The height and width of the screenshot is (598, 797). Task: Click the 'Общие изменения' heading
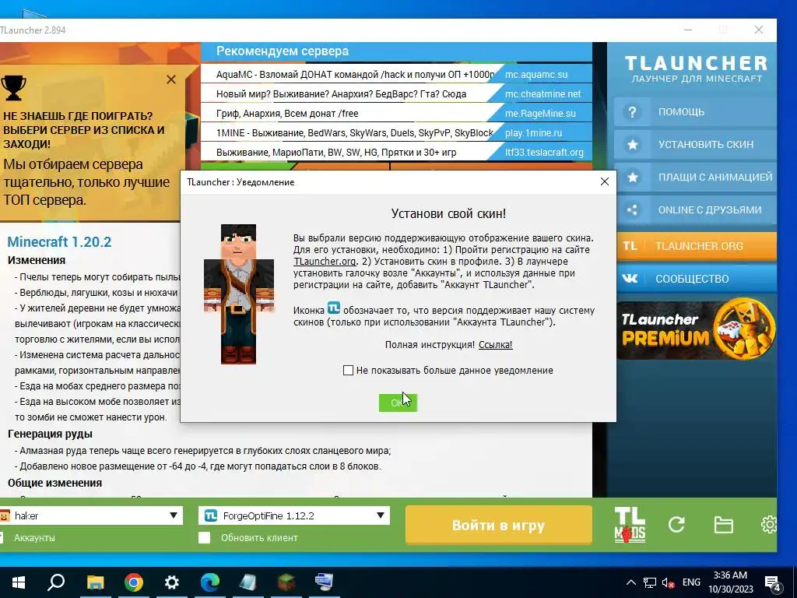(55, 483)
